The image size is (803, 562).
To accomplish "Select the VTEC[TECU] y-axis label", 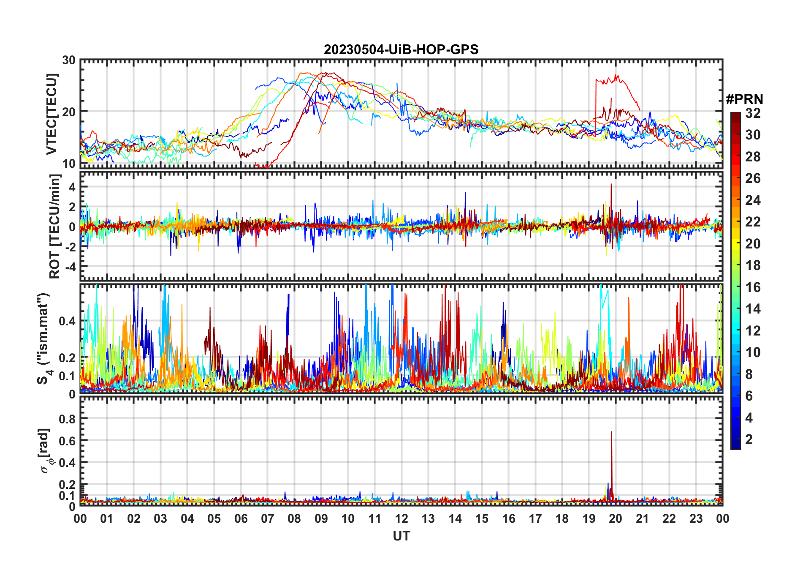I will point(52,114).
